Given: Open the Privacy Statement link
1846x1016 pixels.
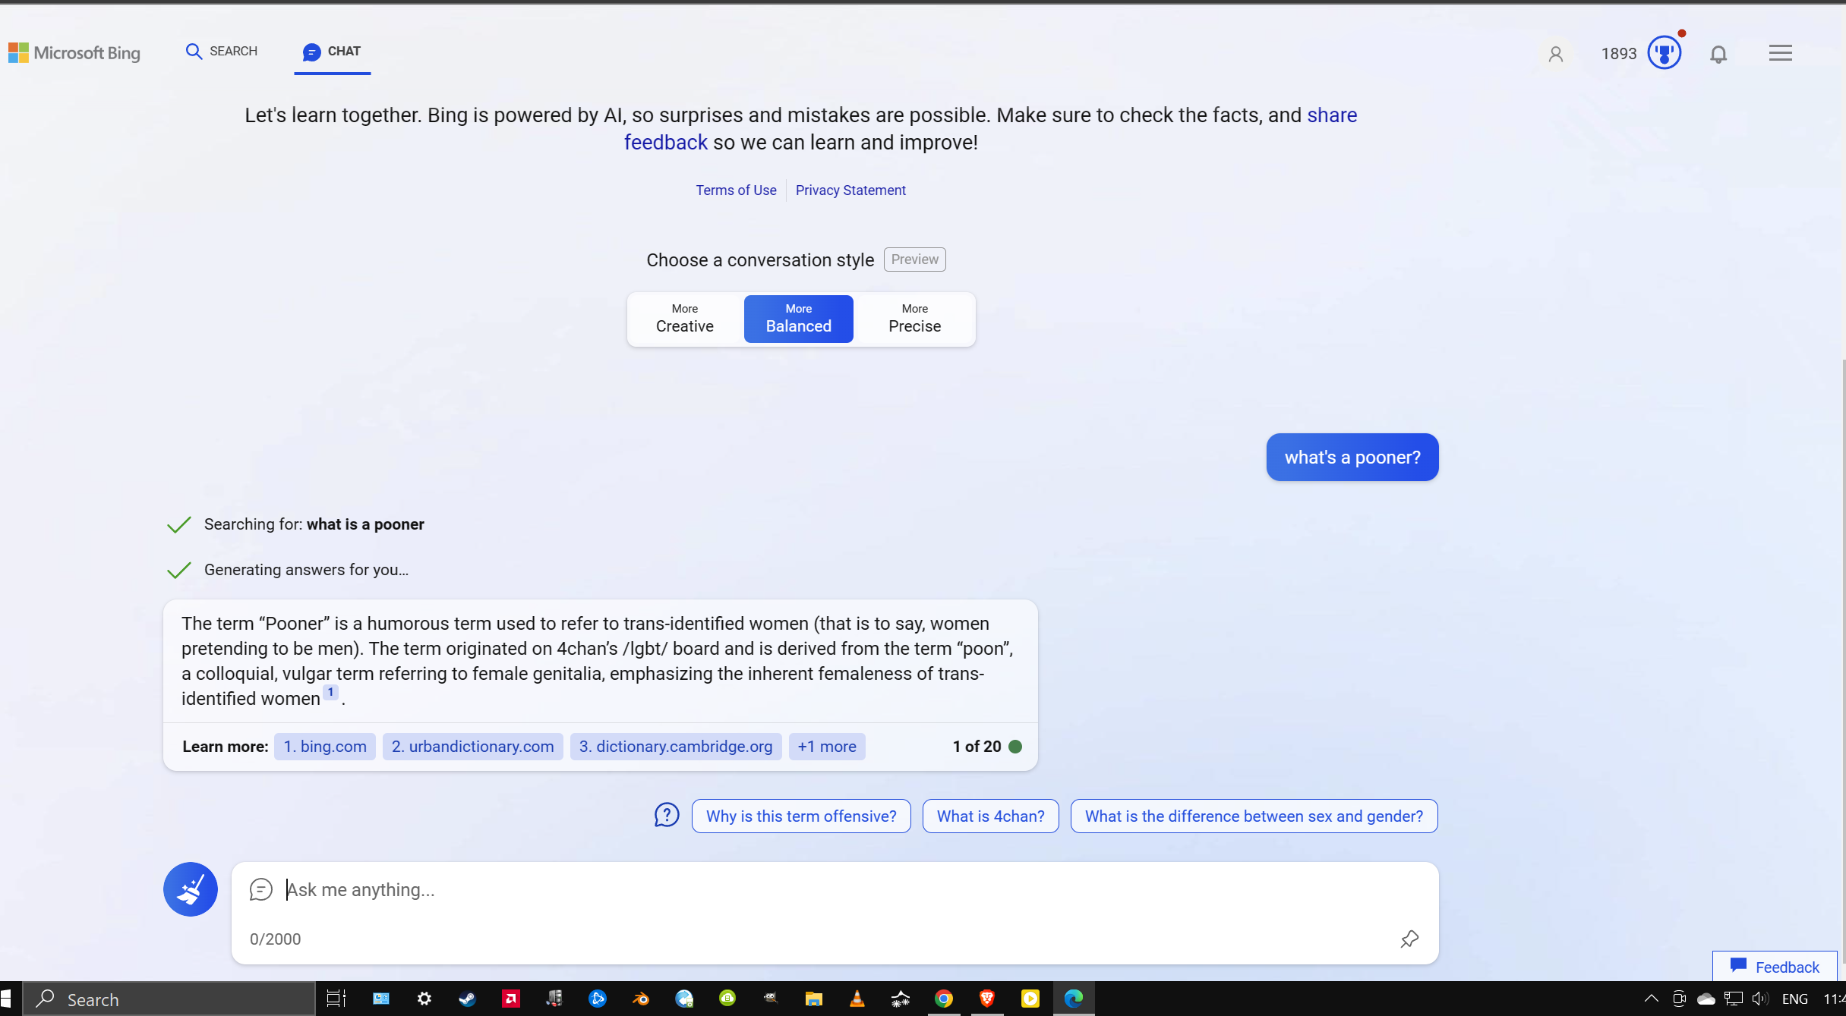Looking at the screenshot, I should pos(850,190).
